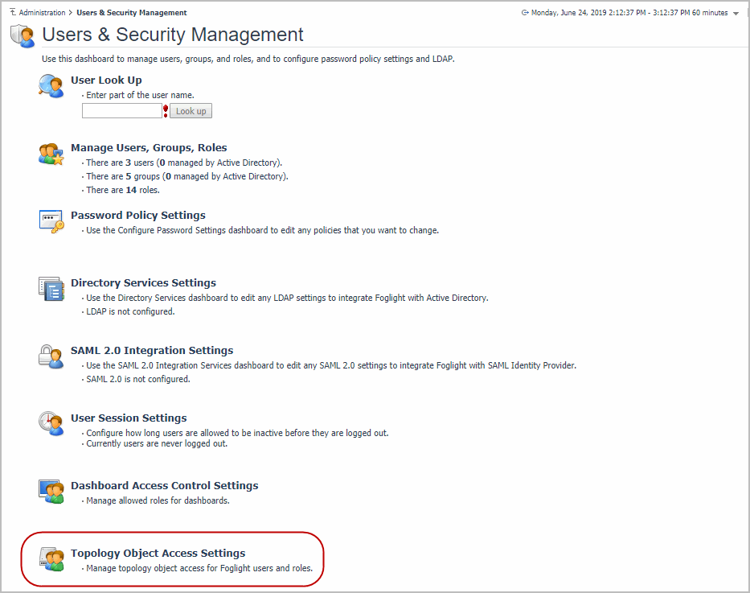Image resolution: width=750 pixels, height=593 pixels.
Task: Click the user name search field
Action: tap(121, 111)
